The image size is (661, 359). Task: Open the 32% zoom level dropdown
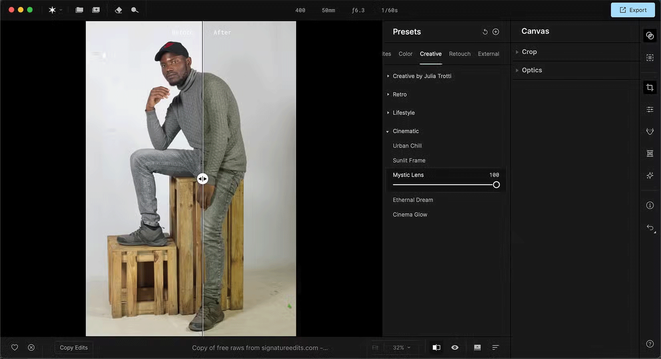click(401, 347)
